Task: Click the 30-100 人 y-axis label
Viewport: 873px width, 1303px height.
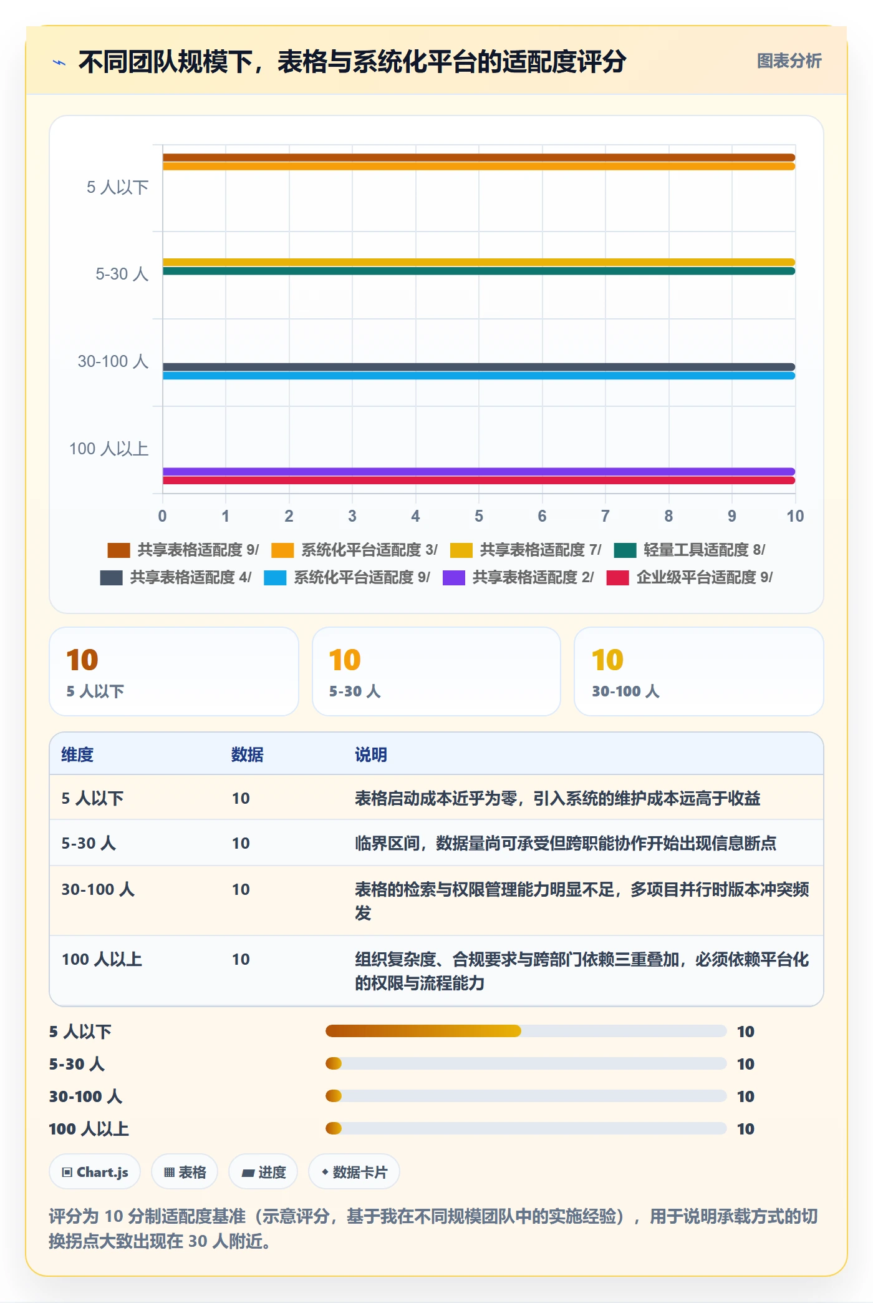Action: click(113, 361)
